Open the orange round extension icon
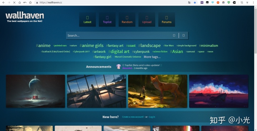The image size is (257, 131). 218,2
